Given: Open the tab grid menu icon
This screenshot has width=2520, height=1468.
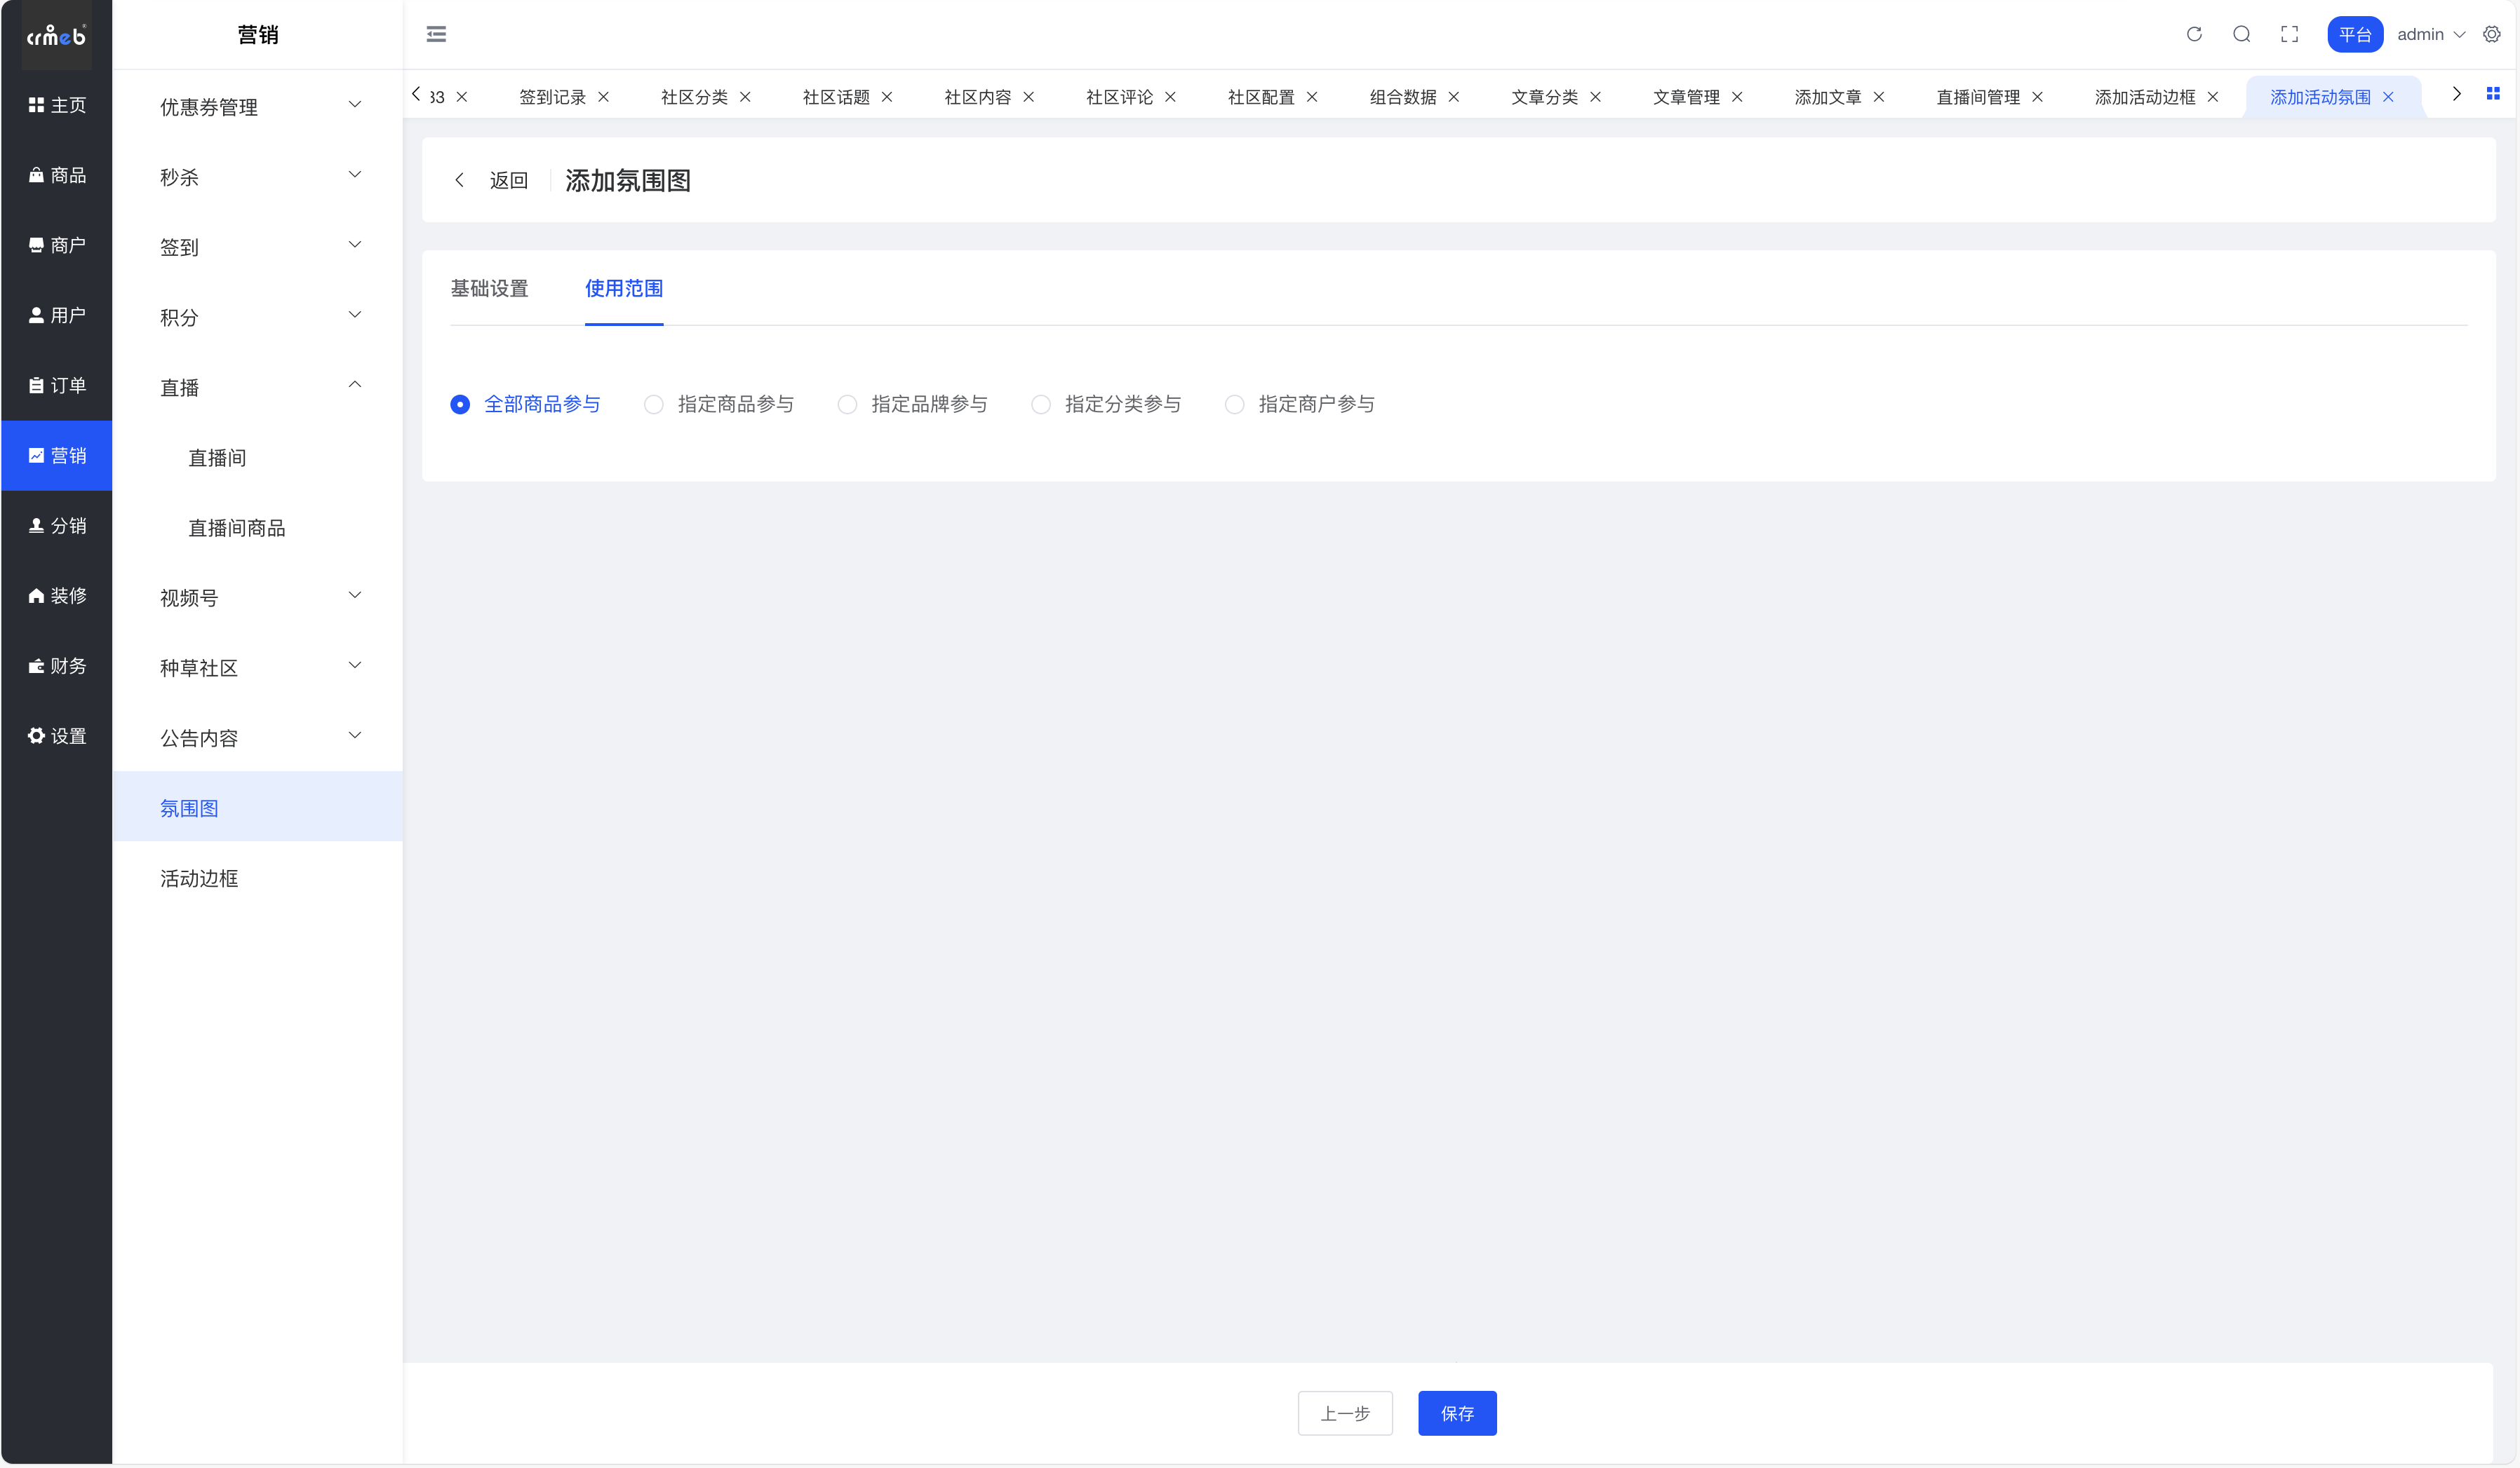Looking at the screenshot, I should click(2492, 94).
